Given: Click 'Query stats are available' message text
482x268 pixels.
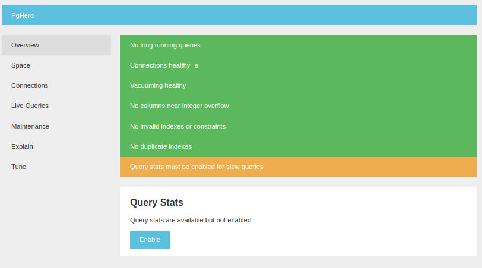Looking at the screenshot, I should click(191, 220).
